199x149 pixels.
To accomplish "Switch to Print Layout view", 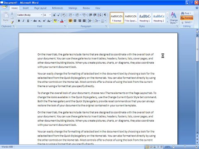I will pos(147,147).
